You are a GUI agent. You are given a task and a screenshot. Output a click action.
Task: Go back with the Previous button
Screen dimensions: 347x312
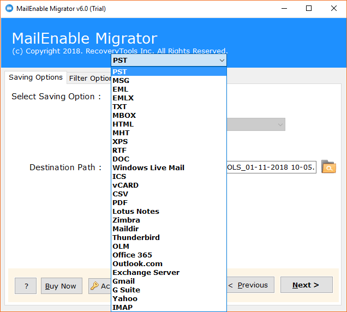coord(250,285)
